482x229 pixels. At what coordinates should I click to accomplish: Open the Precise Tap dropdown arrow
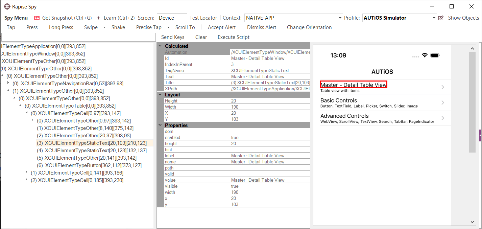coord(168,27)
